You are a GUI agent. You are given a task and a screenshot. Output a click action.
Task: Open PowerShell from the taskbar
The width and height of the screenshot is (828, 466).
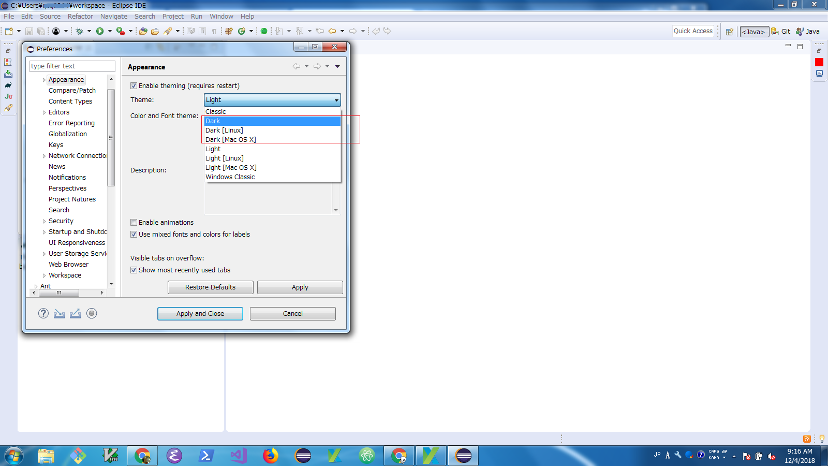(206, 456)
